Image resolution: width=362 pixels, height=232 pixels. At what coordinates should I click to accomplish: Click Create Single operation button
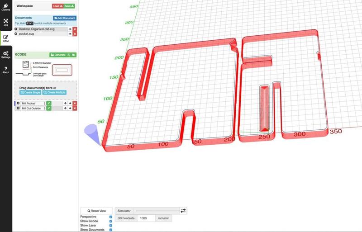click(30, 92)
